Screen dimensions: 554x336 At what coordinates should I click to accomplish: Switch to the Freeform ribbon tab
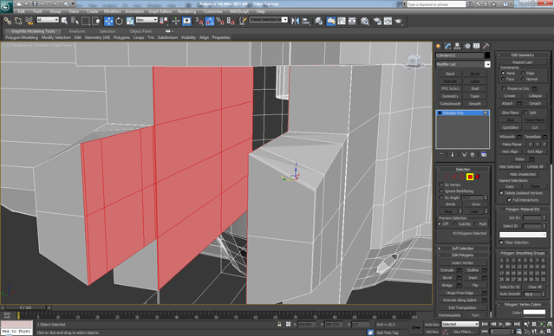point(77,31)
